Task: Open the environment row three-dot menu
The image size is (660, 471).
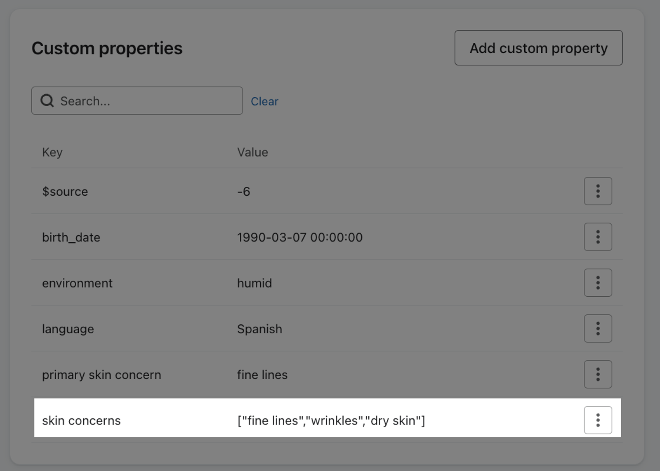Action: tap(598, 283)
